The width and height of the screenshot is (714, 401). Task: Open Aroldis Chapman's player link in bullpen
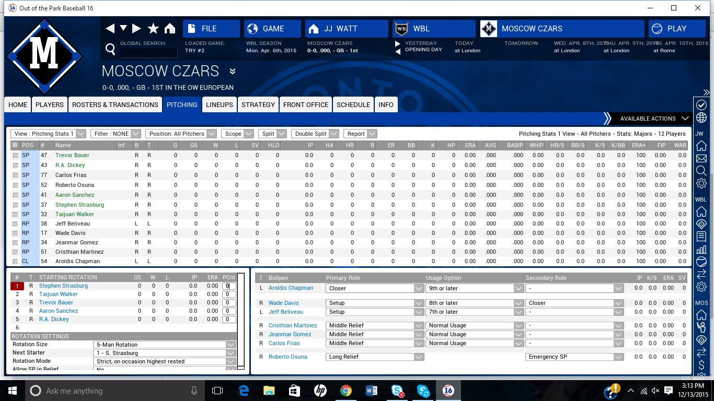(x=291, y=288)
